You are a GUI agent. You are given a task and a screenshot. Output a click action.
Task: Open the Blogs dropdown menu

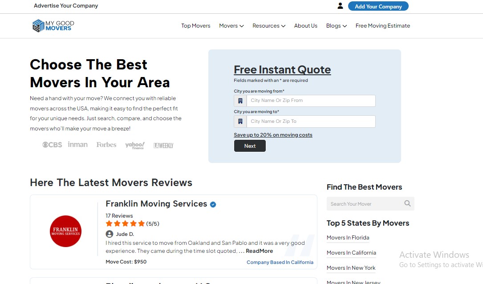point(336,26)
